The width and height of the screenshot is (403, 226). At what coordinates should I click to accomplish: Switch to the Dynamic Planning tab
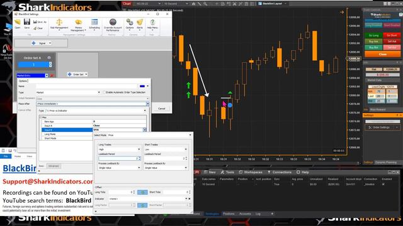[386, 162]
